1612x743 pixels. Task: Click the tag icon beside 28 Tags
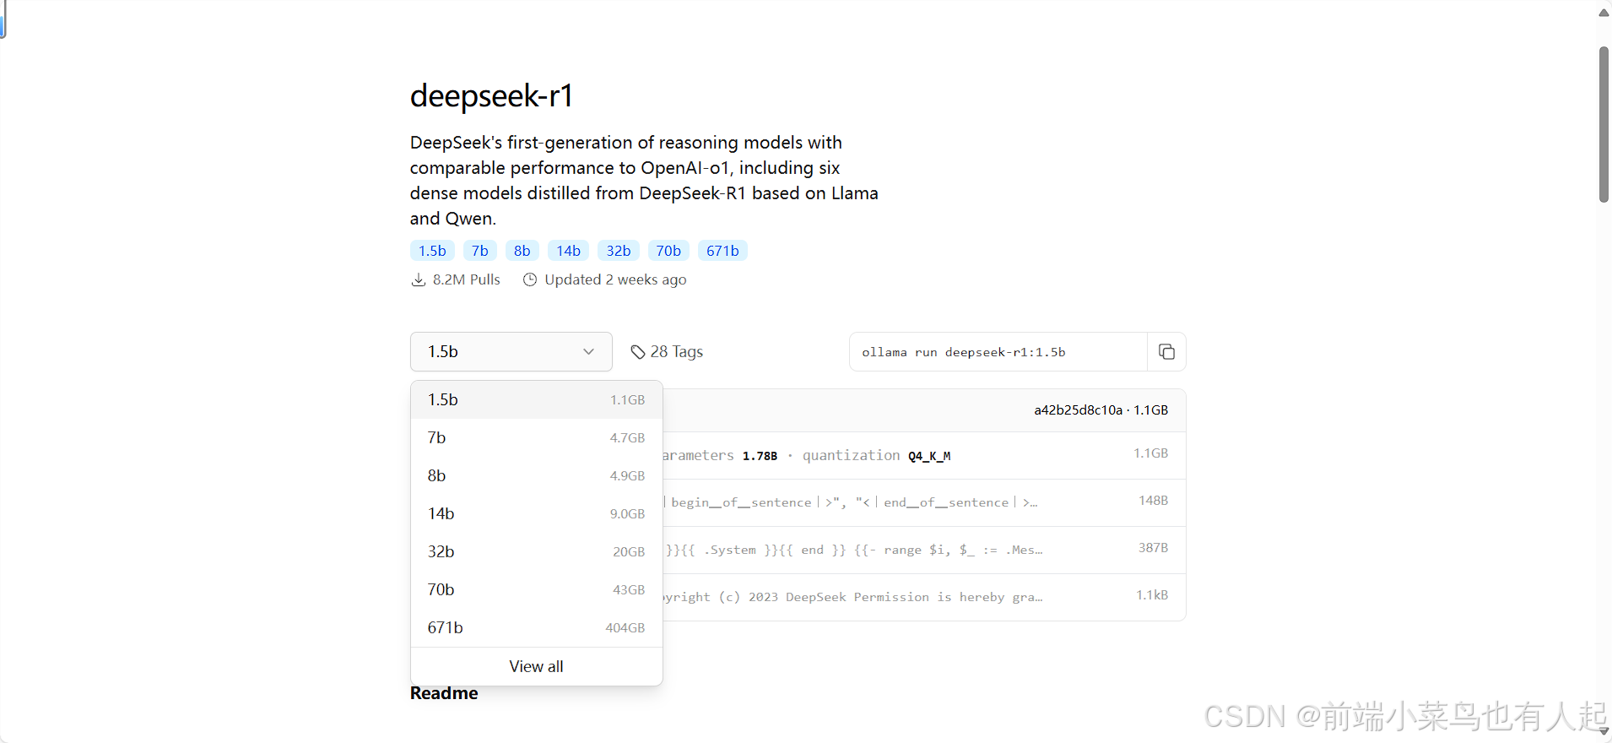coord(638,352)
